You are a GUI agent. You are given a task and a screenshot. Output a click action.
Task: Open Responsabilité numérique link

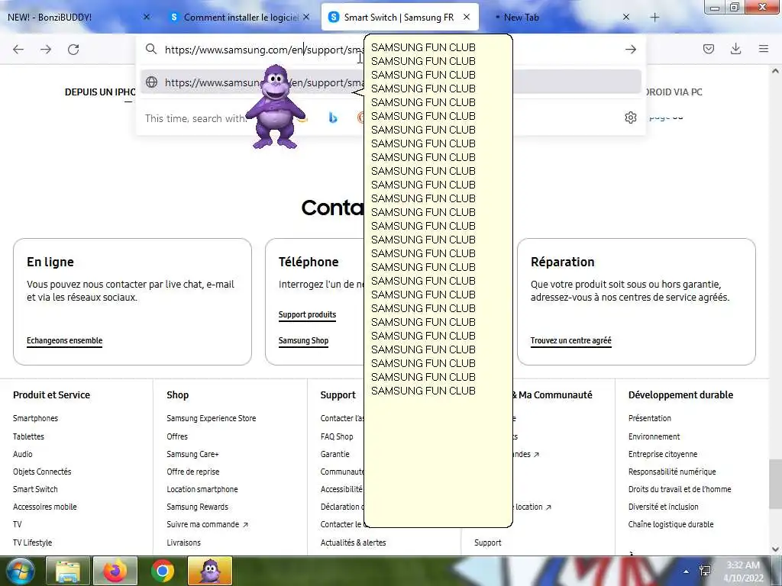tap(672, 472)
